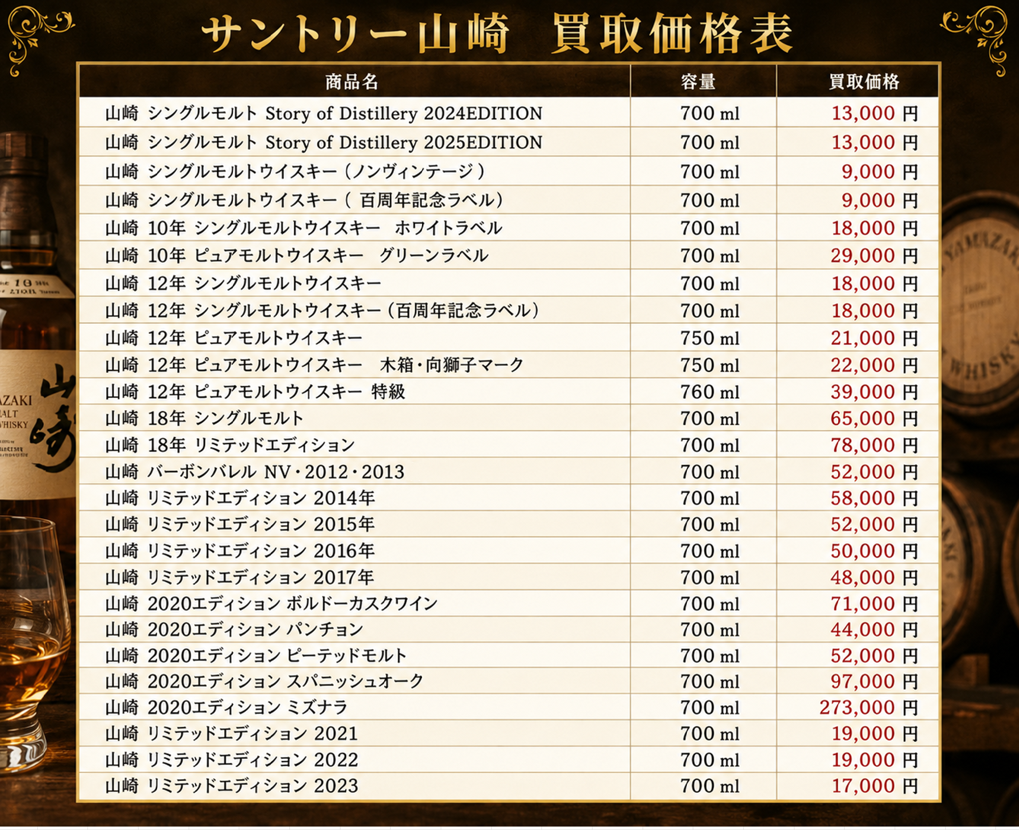Select '750 ml' in the 木箱・向獅子マーク row
The width and height of the screenshot is (1019, 830).
pos(710,365)
